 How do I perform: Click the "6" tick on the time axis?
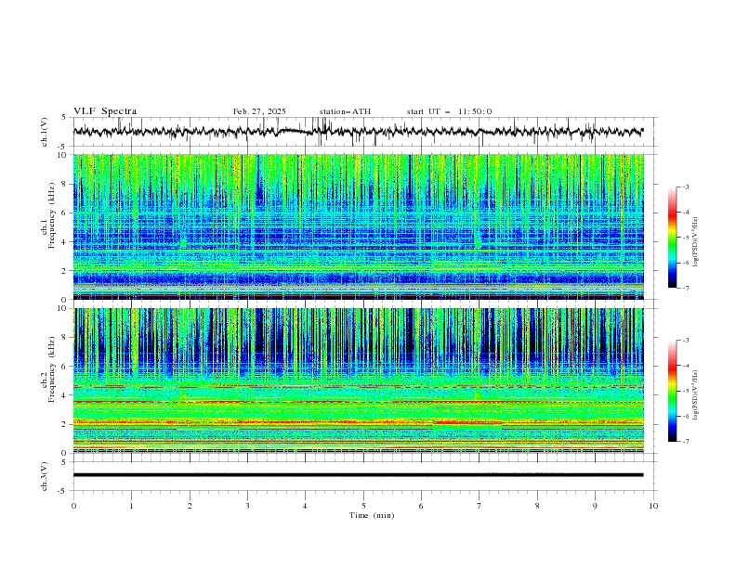[x=421, y=506]
